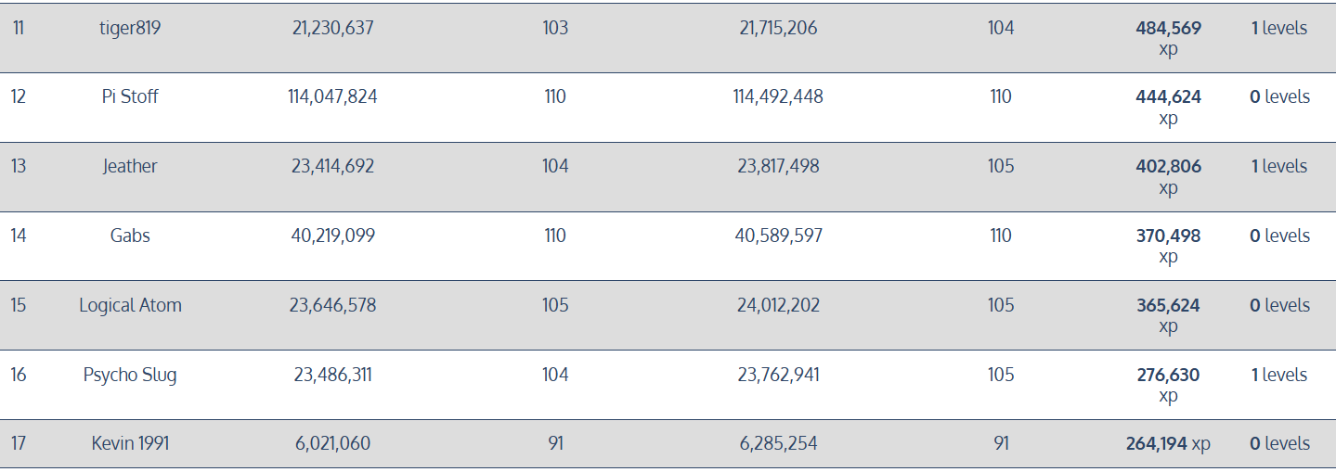Screen dimensions: 1336x472
Task: Click the Psycho Slug username
Action: pyautogui.click(x=130, y=375)
